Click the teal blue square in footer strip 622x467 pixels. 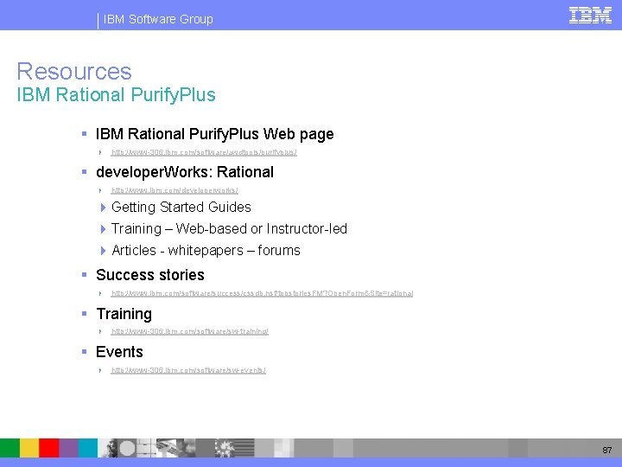click(x=87, y=448)
